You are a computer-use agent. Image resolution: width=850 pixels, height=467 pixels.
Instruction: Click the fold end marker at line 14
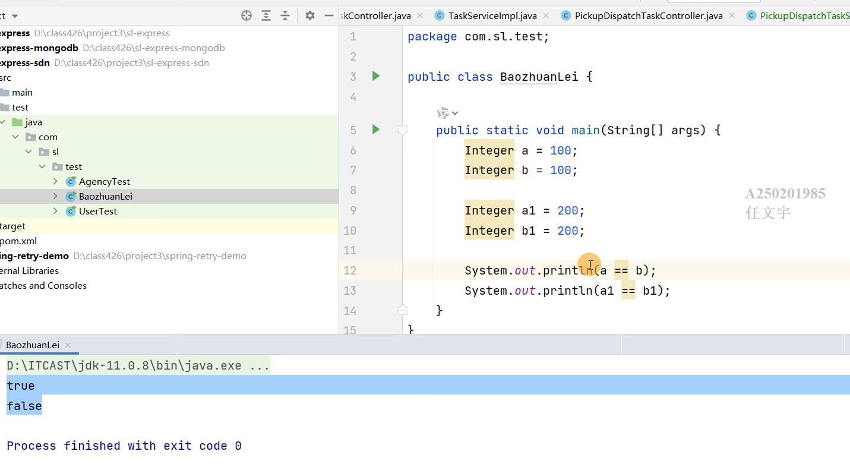403,310
